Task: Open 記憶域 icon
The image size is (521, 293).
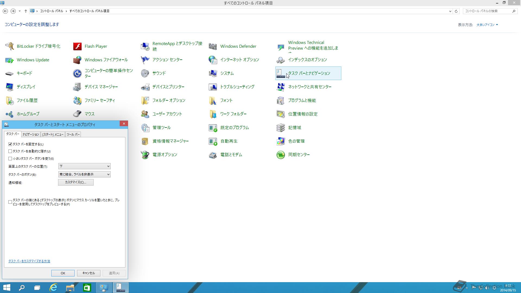Action: 281,128
